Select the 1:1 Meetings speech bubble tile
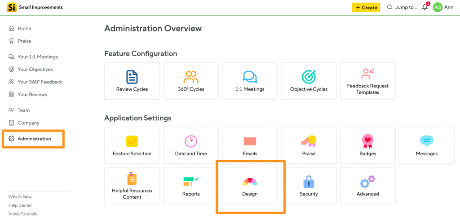 point(250,81)
